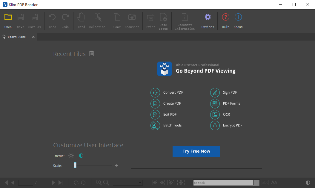Click the Convert PDF icon

[155, 93]
